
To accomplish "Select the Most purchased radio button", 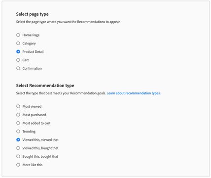I will [18, 115].
